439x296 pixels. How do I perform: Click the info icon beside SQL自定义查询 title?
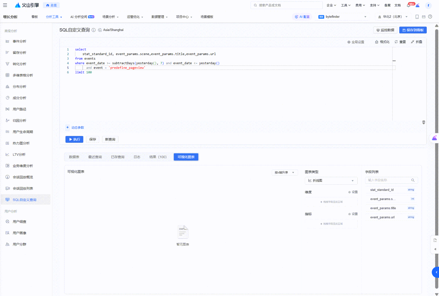94,30
